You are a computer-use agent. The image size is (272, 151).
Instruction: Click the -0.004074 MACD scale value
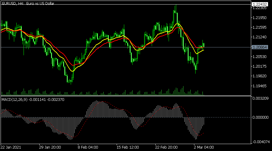(261, 142)
